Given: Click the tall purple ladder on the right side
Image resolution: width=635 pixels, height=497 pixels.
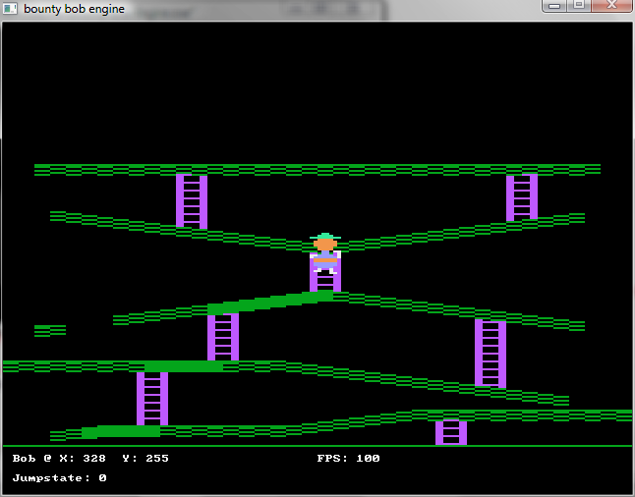Looking at the screenshot, I should (x=491, y=353).
